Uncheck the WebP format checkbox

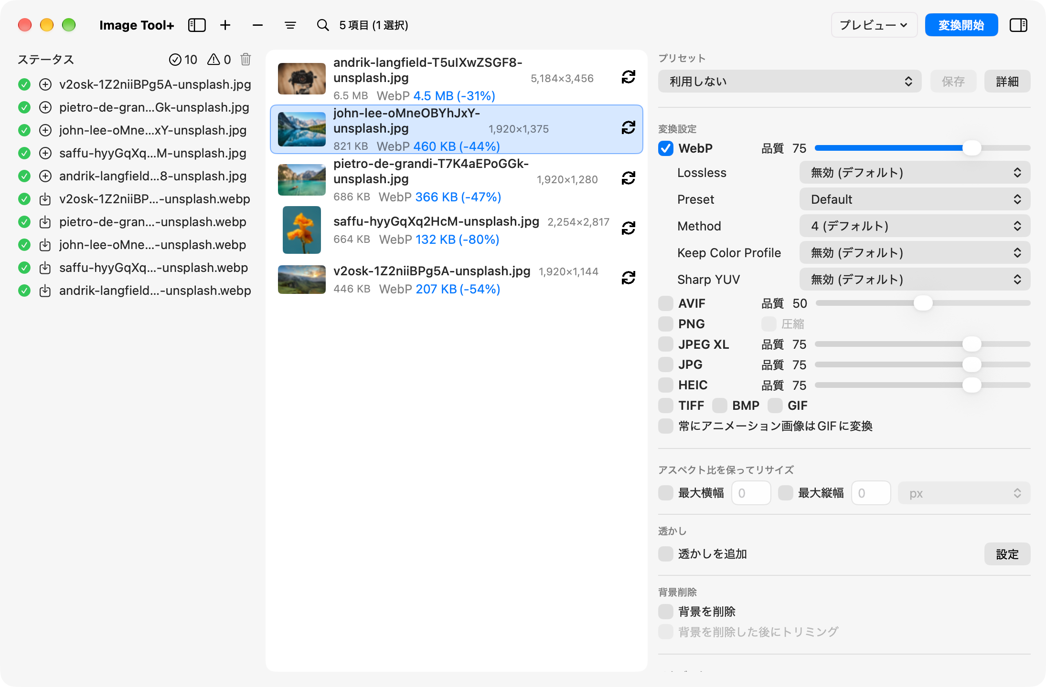666,148
